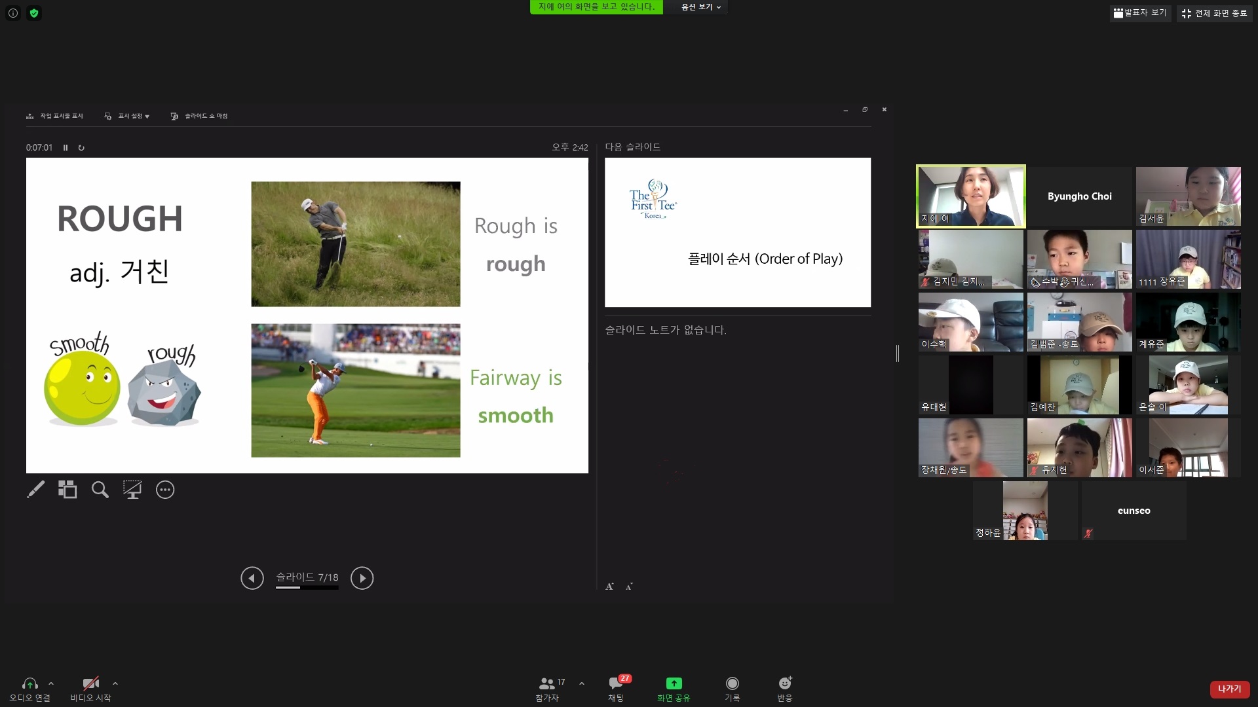Click the 나가기 leave meeting button

pos(1229,689)
